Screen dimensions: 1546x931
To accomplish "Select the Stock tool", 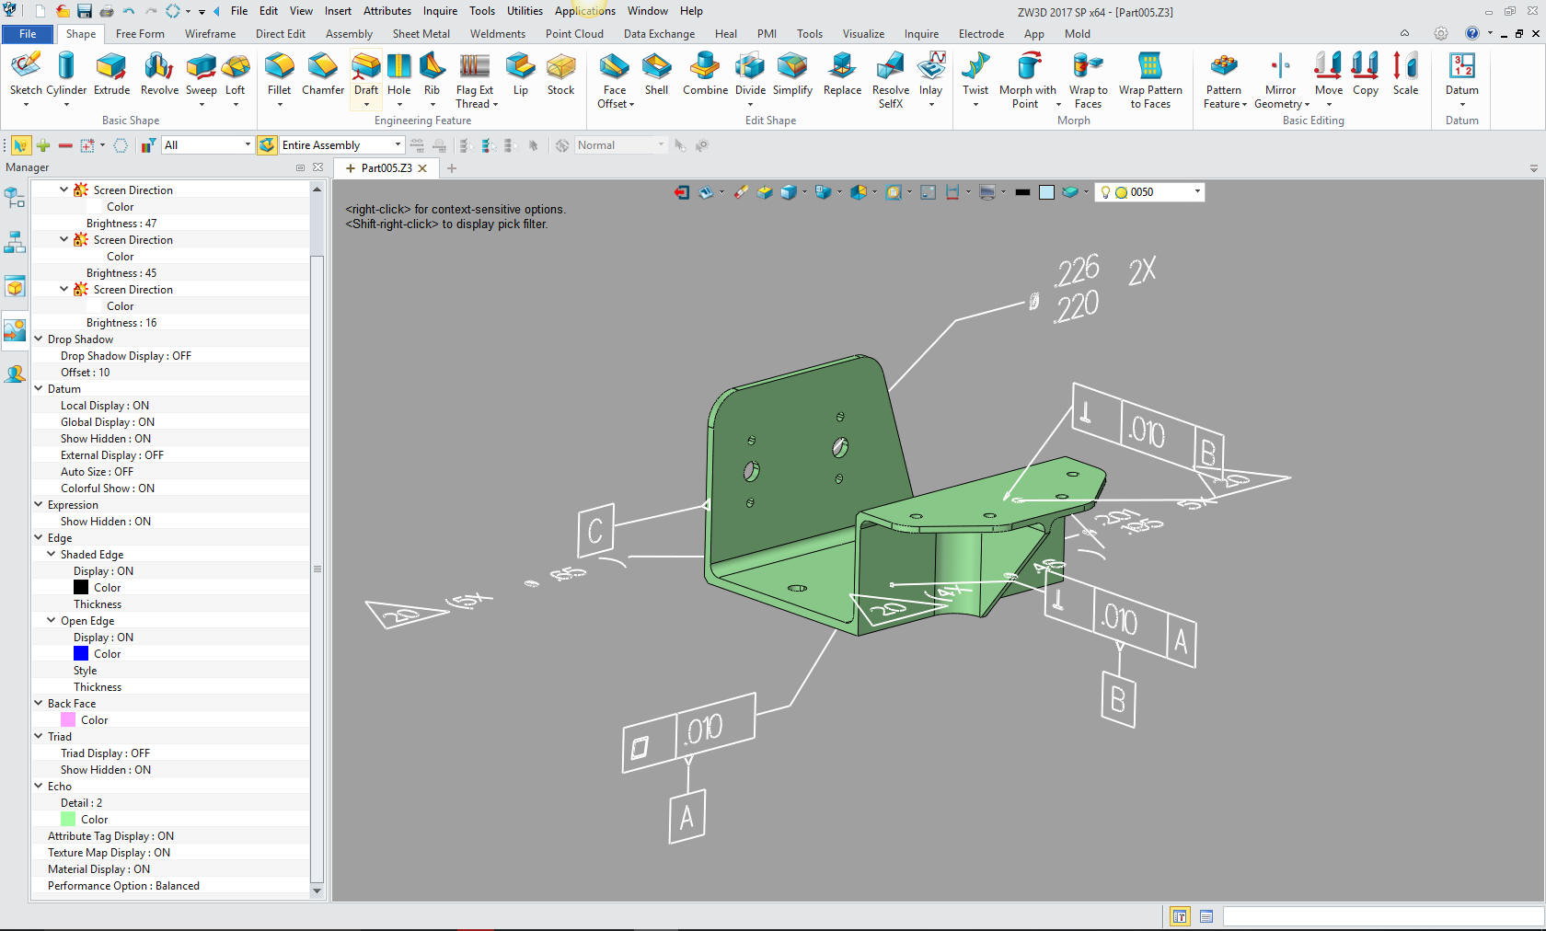I will (x=560, y=74).
